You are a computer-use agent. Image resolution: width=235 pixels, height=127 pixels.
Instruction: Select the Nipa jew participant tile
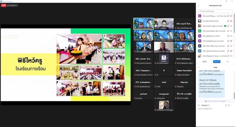(x=184, y=82)
